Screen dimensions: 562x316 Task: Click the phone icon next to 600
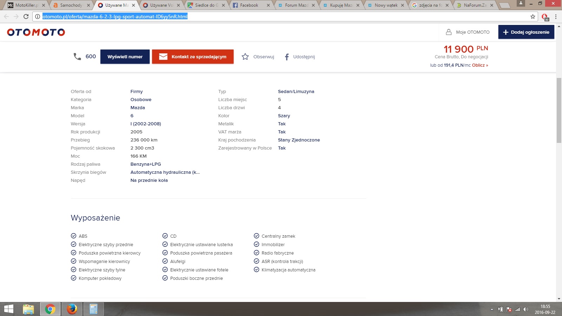(77, 57)
